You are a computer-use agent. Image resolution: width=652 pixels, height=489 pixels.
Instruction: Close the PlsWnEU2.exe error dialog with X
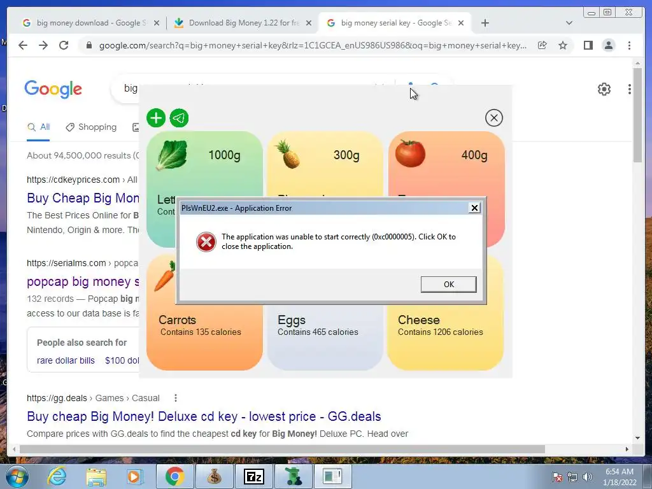point(474,208)
